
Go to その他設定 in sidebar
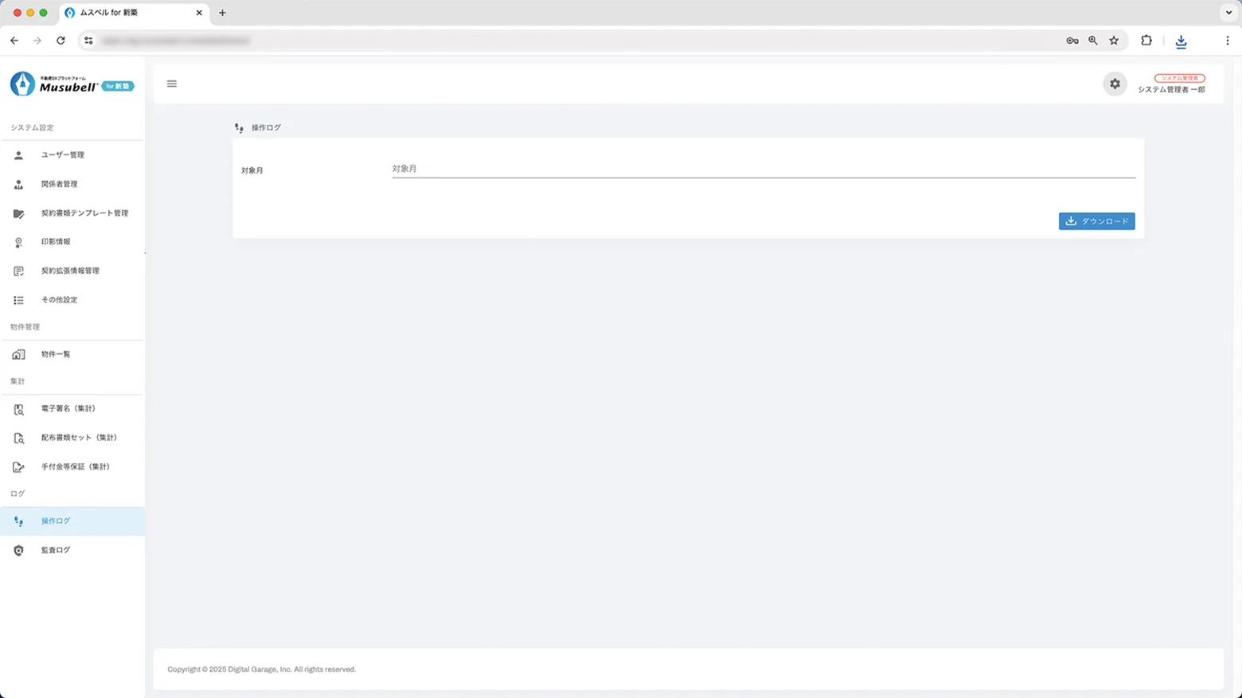pyautogui.click(x=59, y=300)
